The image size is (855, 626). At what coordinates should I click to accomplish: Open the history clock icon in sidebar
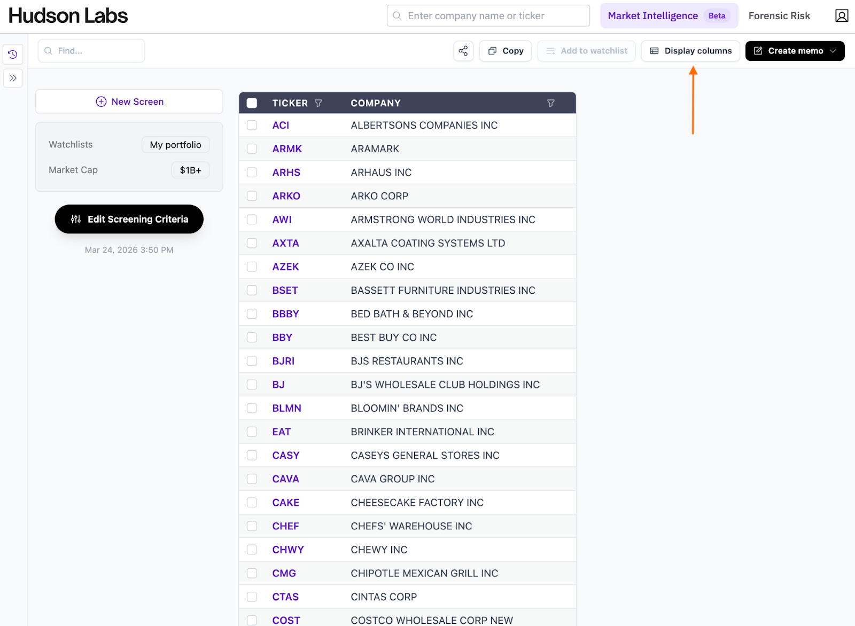click(13, 54)
